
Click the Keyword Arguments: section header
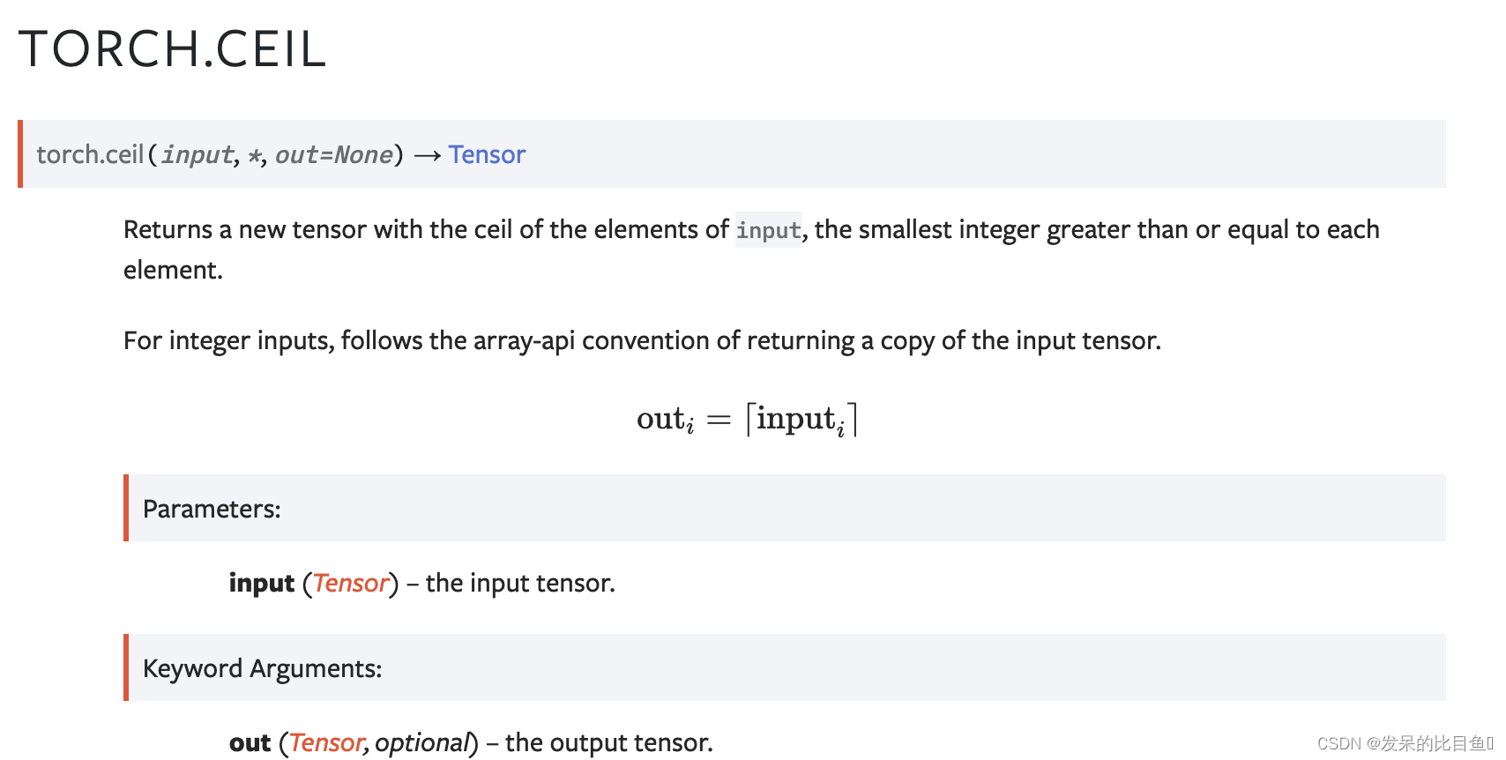click(262, 668)
